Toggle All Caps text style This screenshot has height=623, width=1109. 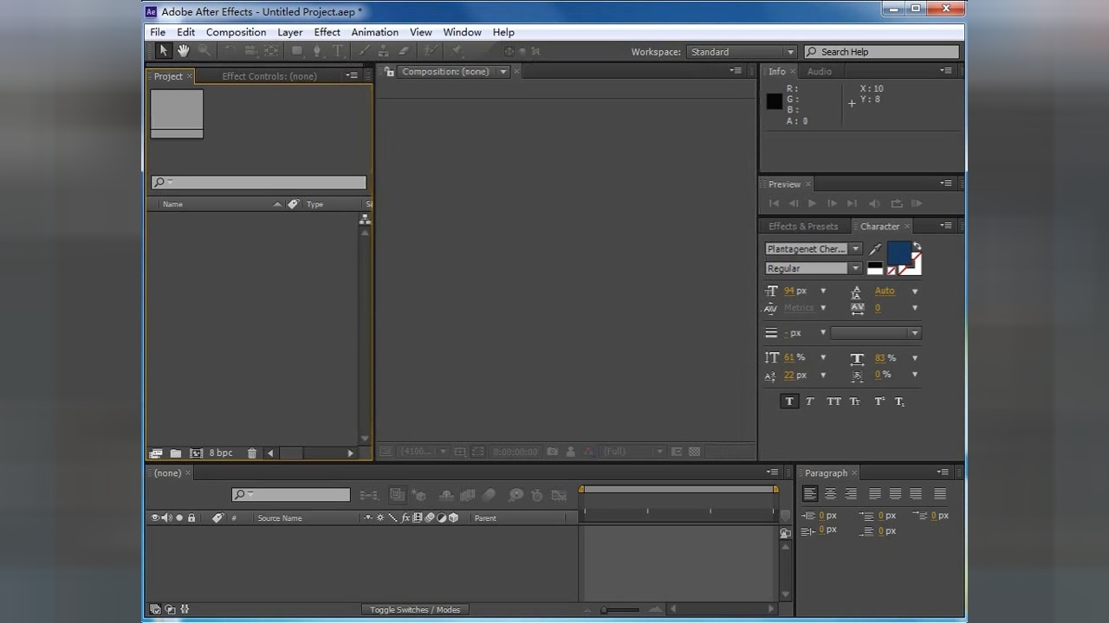click(833, 401)
